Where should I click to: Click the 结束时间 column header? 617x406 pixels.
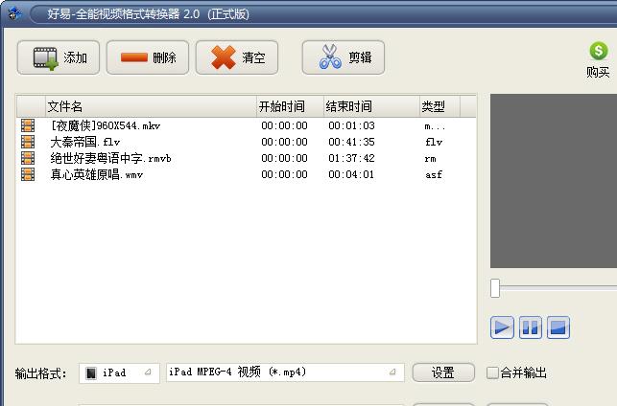(x=348, y=106)
